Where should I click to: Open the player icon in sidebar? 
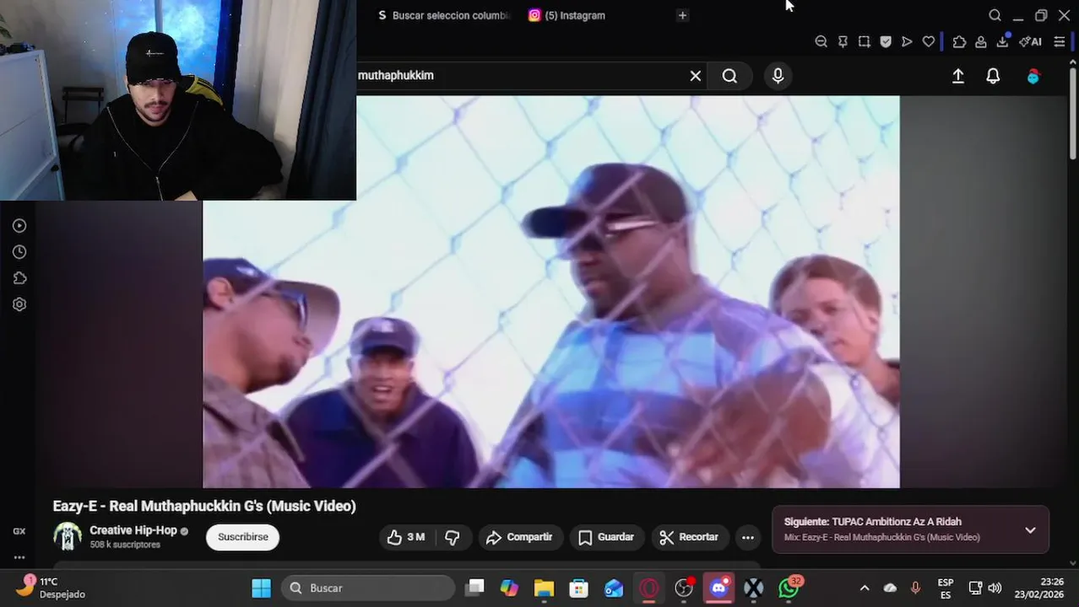19,226
